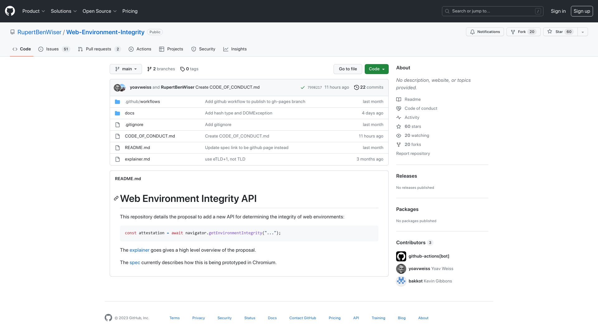
Task: Click the file icon beside explainer.md
Action: click(117, 159)
